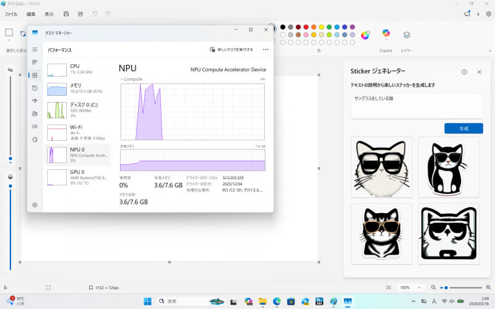Toggle Task Manager navigation hamburger menu
This screenshot has width=495, height=309.
[x=35, y=49]
